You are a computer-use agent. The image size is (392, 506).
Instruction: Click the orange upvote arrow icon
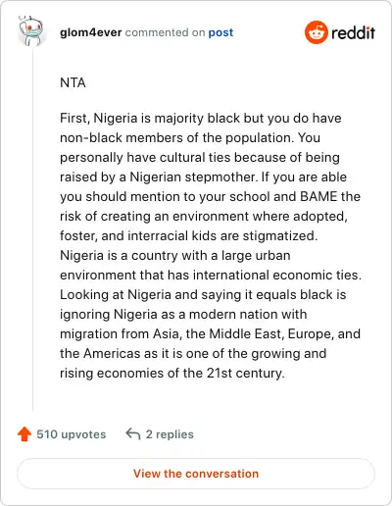pyautogui.click(x=24, y=434)
